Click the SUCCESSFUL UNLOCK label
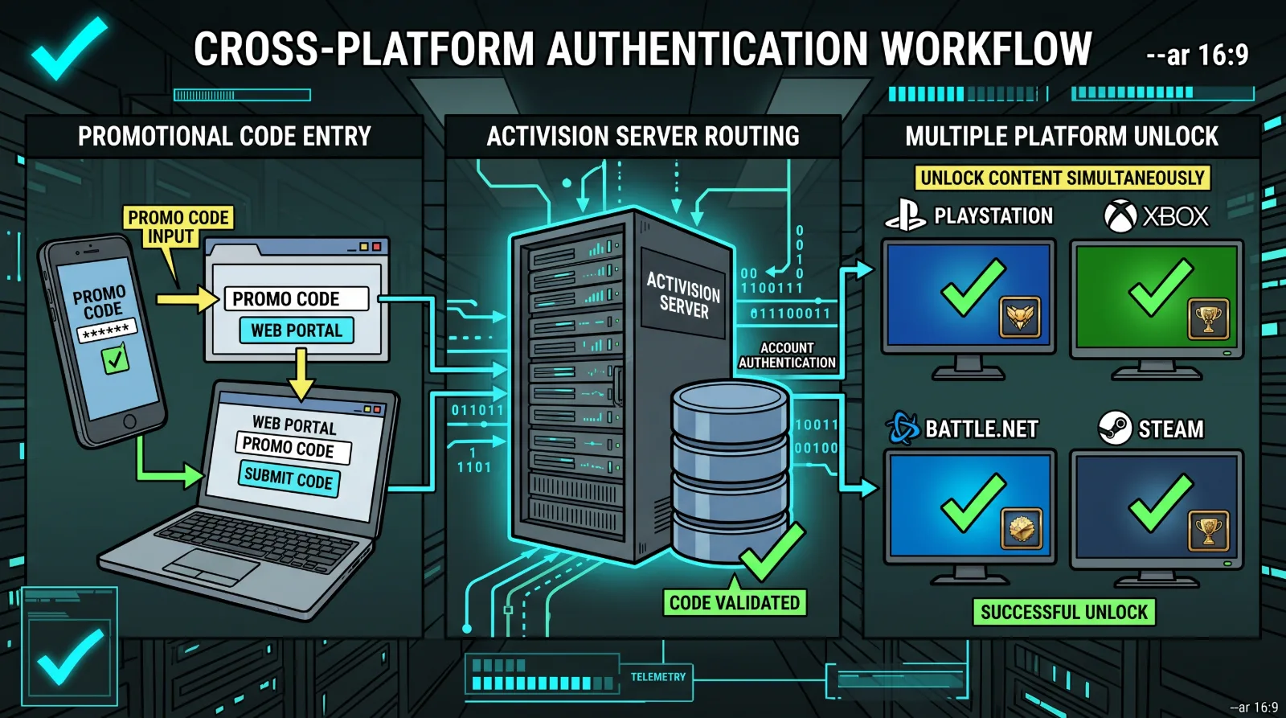Screen dimensions: 1286x718 click(x=1064, y=613)
